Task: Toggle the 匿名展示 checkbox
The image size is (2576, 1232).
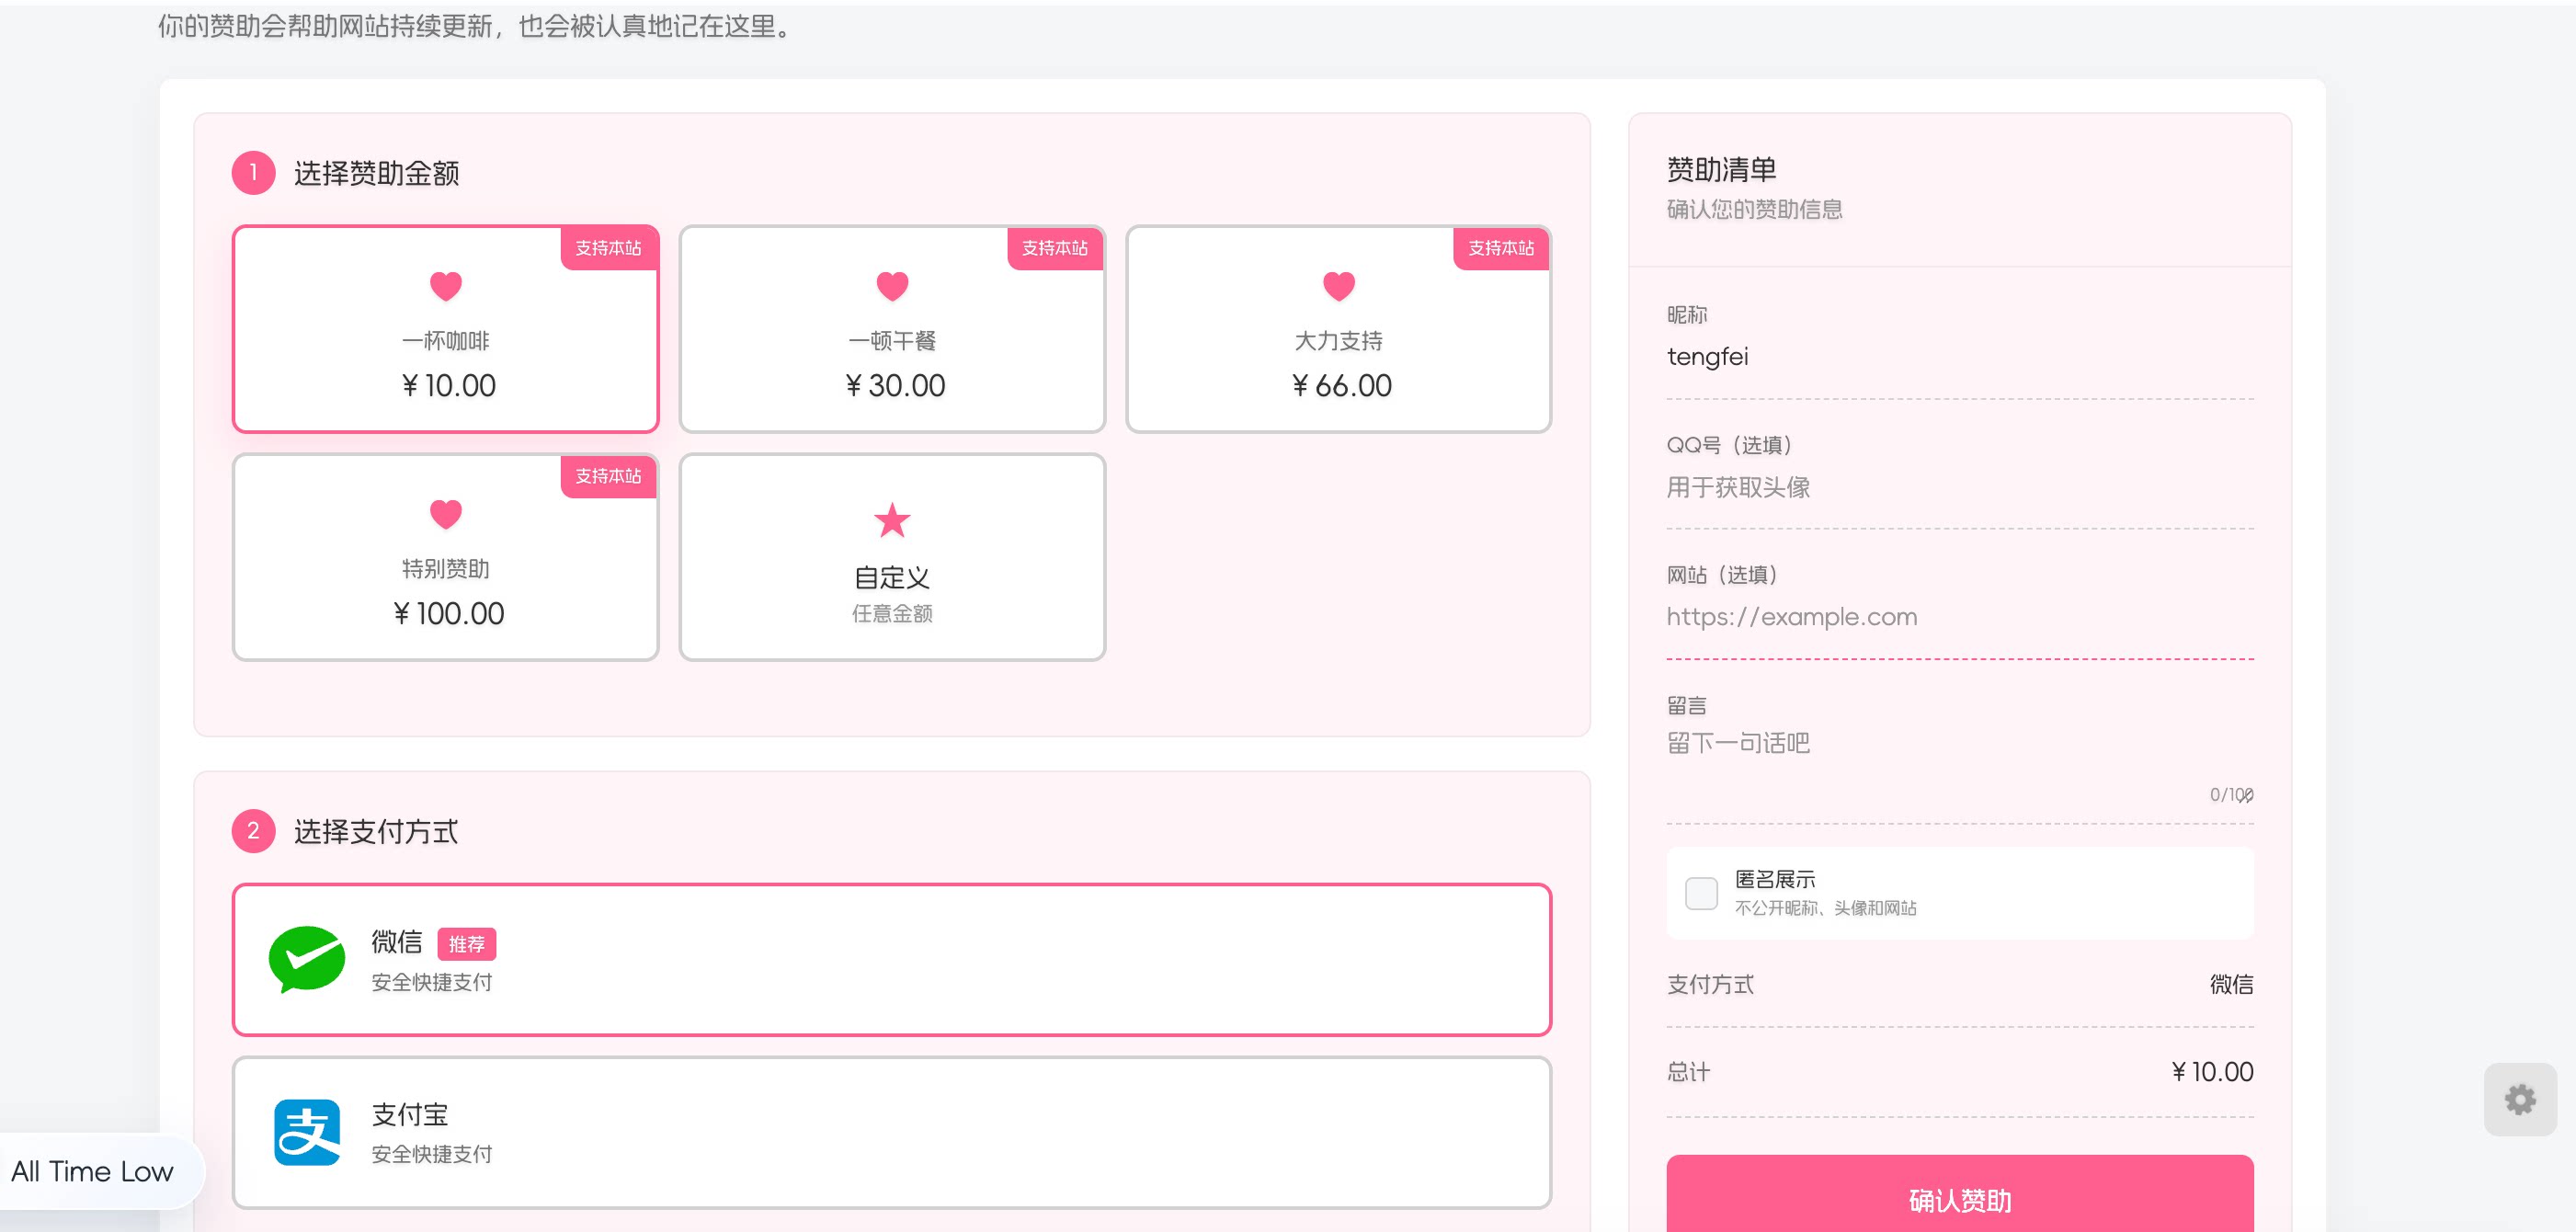Action: pos(1701,893)
